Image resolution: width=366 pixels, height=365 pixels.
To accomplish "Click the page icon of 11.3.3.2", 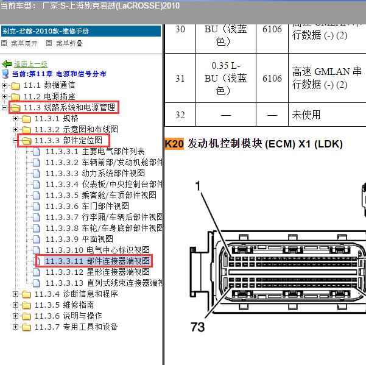I will [37, 162].
